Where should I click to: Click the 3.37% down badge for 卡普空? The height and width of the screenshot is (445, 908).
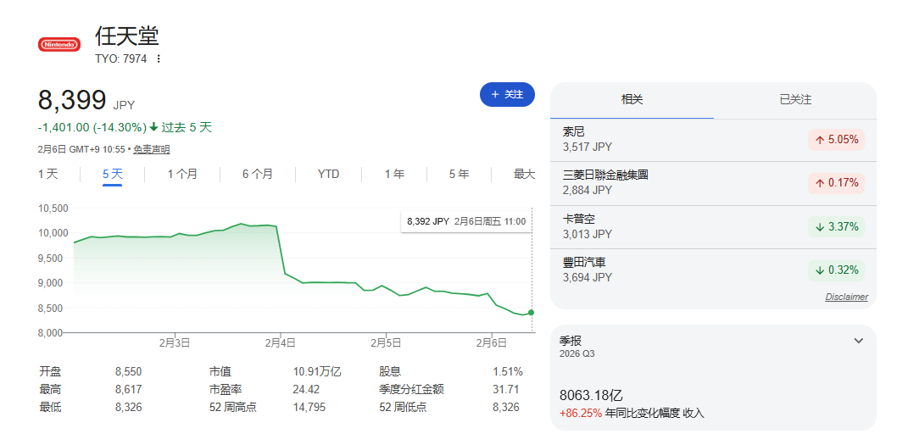[836, 227]
